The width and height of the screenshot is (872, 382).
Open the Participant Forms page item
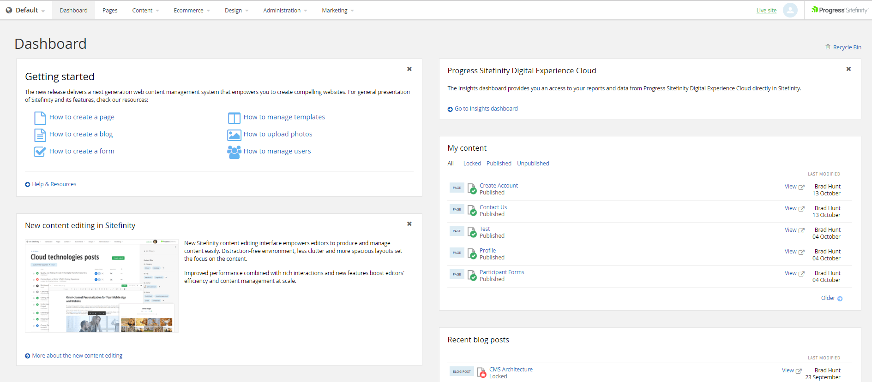502,272
